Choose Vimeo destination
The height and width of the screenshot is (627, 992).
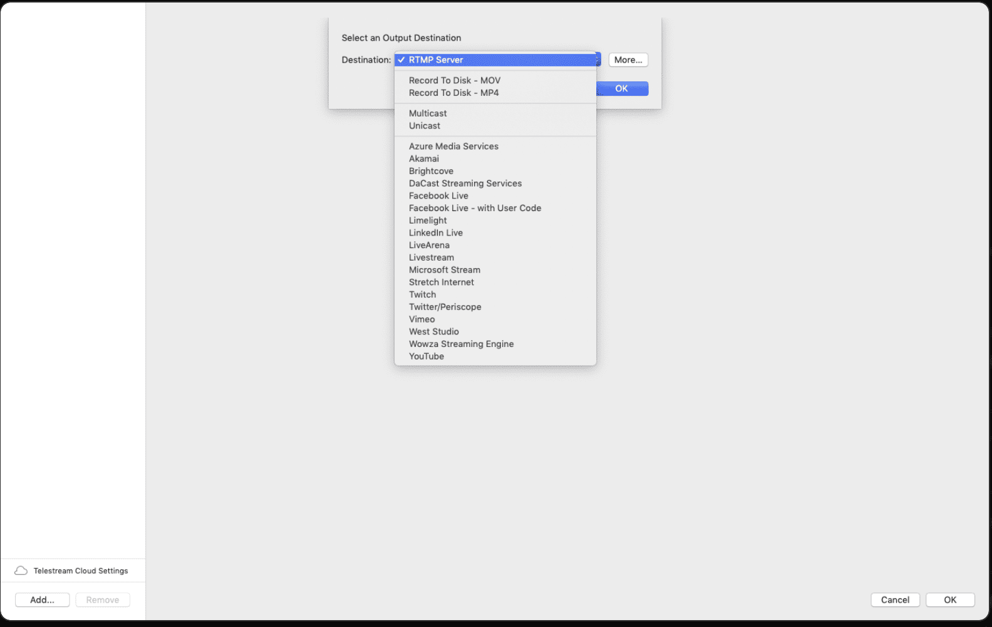(x=495, y=319)
